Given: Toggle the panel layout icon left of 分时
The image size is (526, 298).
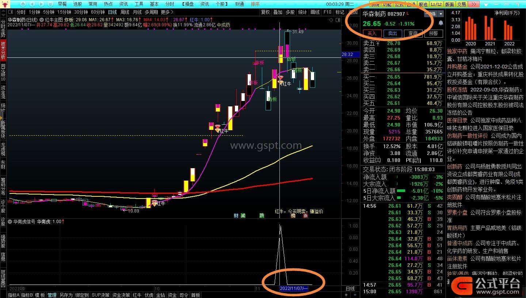Looking at the screenshot, I should tap(11, 12).
